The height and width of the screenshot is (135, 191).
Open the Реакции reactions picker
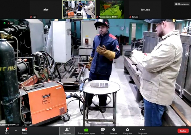tap(114, 131)
